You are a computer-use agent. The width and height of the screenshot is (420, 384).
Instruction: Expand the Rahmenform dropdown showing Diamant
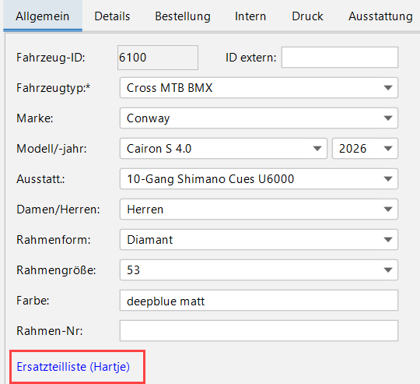(259, 239)
